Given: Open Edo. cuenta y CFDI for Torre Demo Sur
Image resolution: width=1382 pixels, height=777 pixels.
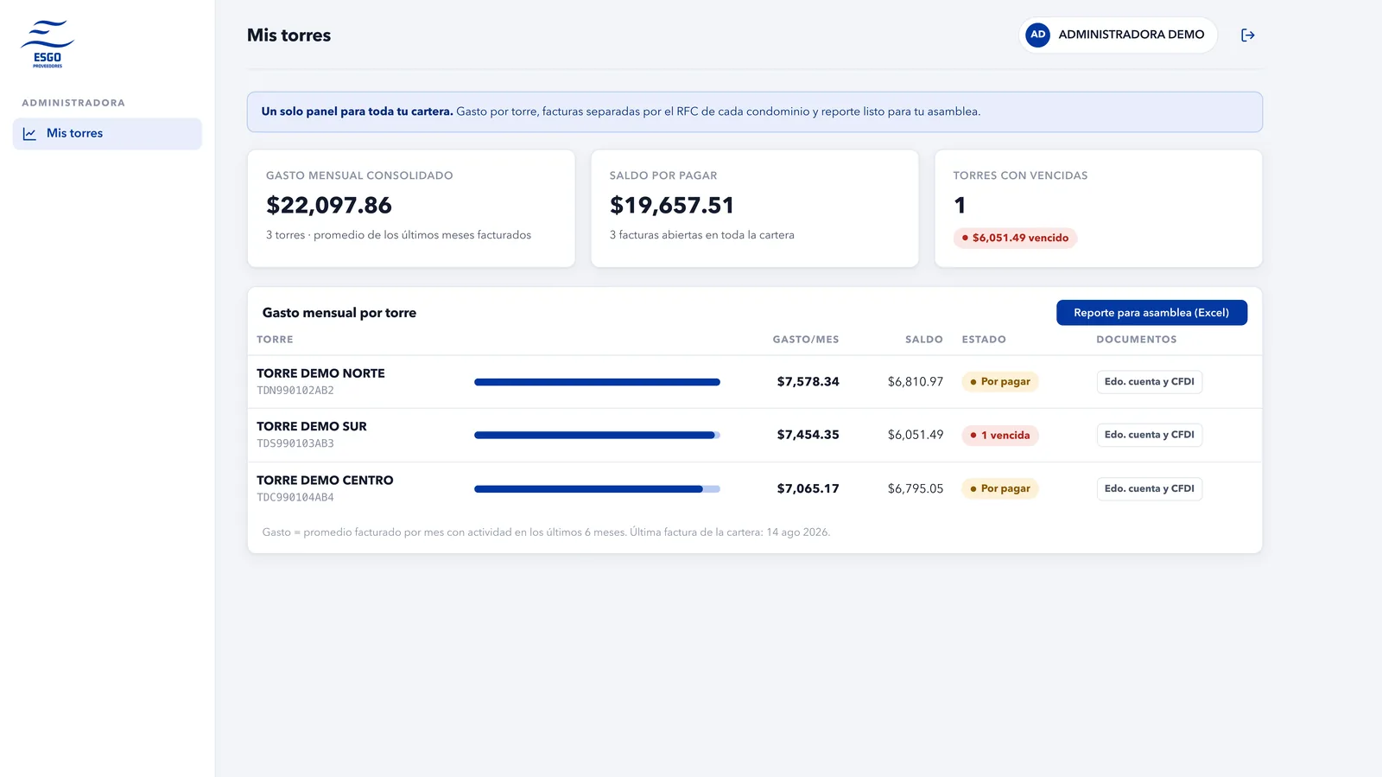Looking at the screenshot, I should click(x=1149, y=435).
